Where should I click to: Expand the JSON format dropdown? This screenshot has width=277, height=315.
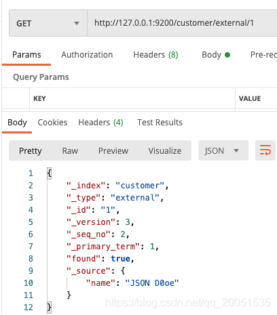pos(223,150)
